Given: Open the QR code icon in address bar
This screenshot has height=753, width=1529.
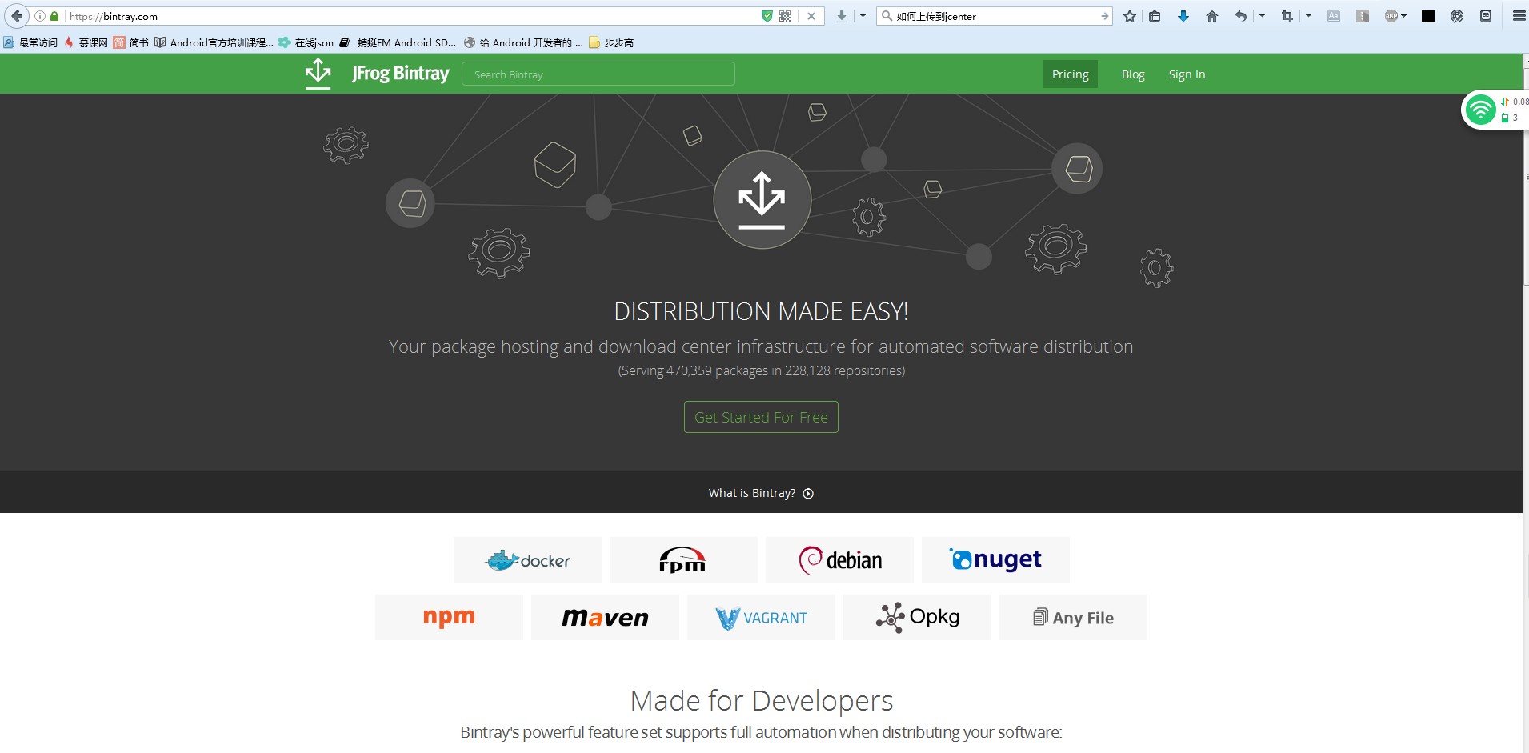Looking at the screenshot, I should pos(785,16).
